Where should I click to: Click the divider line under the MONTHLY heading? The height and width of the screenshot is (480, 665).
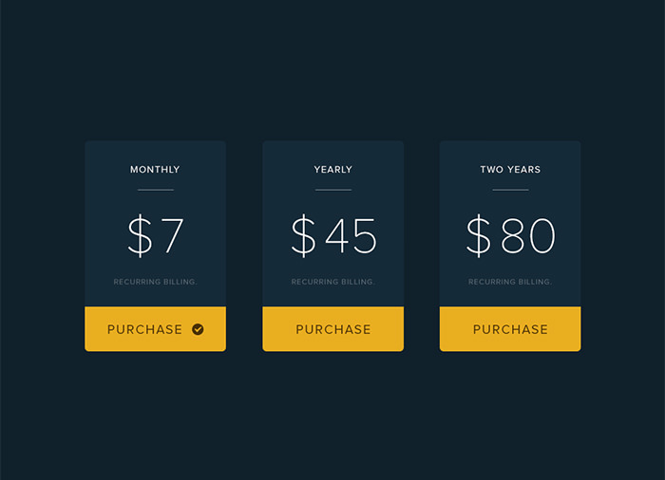pyautogui.click(x=155, y=190)
